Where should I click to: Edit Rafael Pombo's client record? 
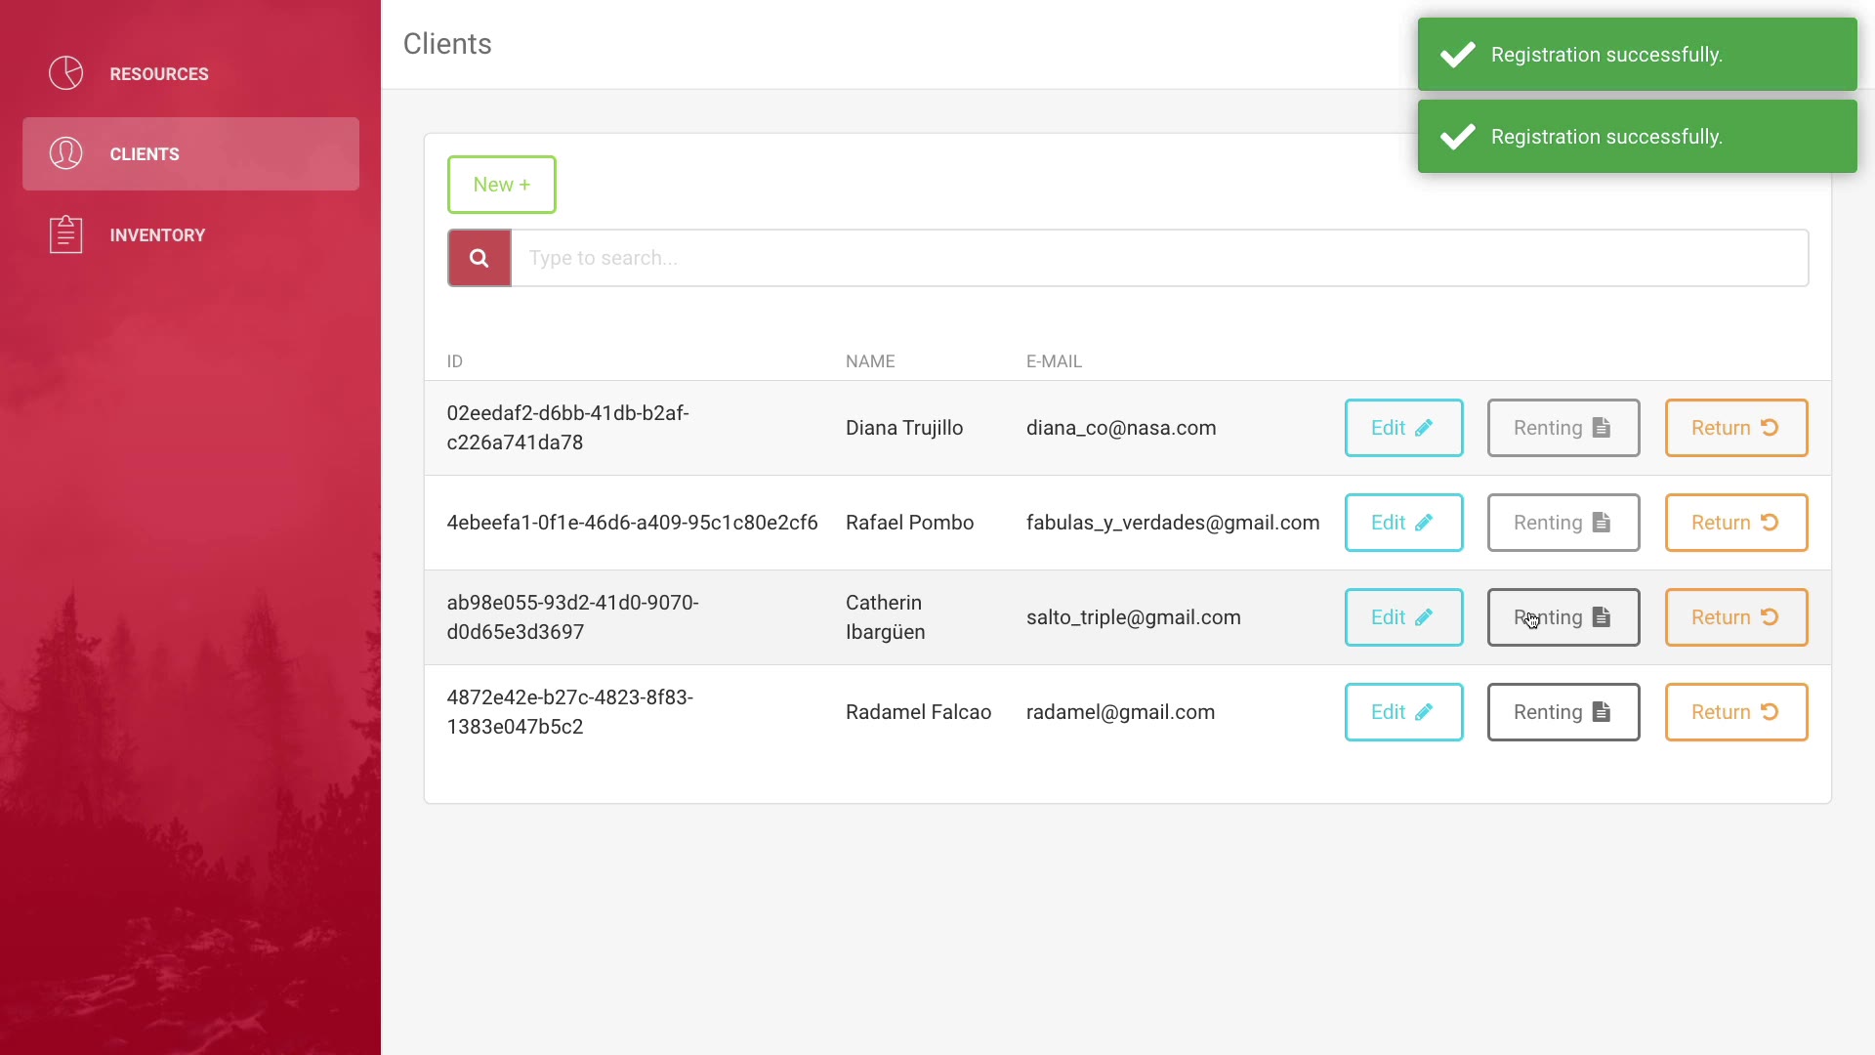[1403, 523]
